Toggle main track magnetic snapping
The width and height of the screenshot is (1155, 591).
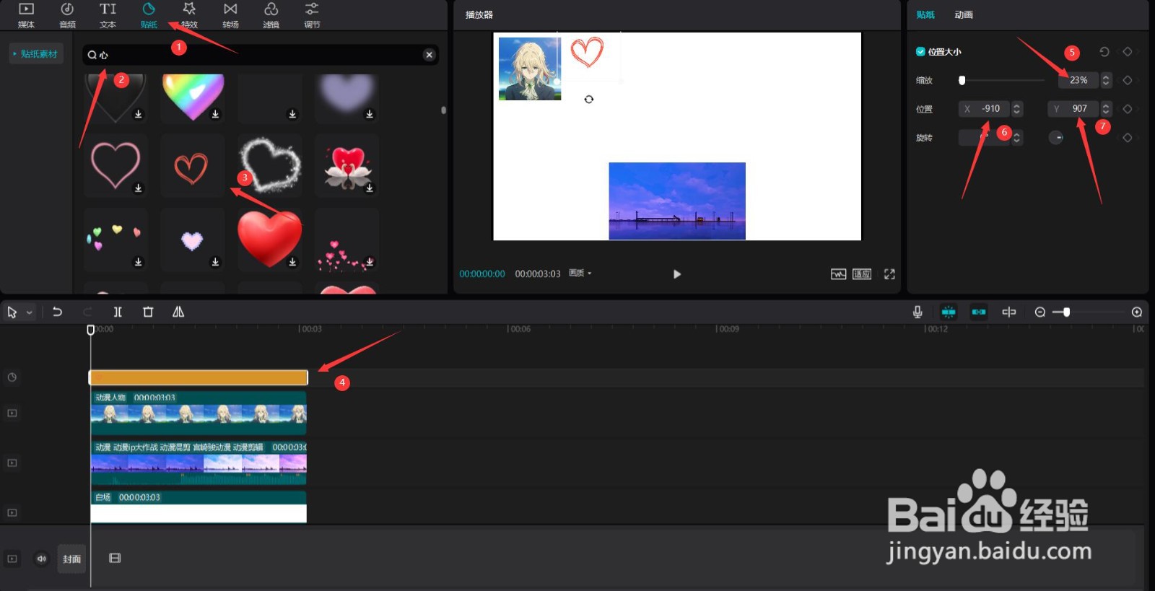(x=949, y=312)
